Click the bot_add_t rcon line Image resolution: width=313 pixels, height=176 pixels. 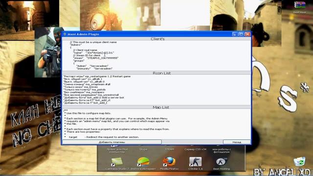pos(85,103)
